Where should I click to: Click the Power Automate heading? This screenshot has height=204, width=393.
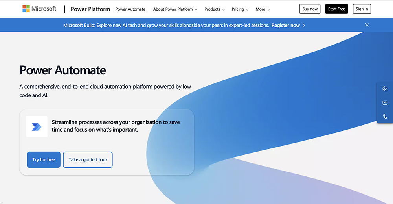tap(62, 70)
